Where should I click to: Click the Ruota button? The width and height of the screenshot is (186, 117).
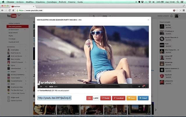[x=106, y=98]
